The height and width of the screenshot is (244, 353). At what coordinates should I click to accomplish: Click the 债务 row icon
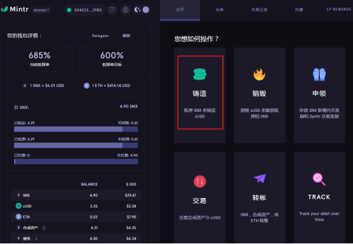point(19,238)
